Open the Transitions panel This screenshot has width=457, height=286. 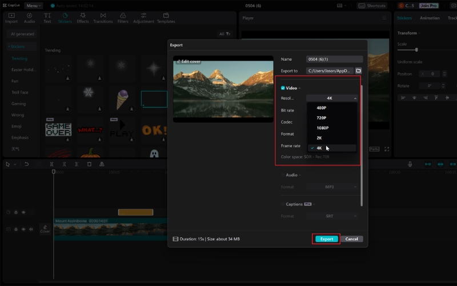[x=103, y=18]
